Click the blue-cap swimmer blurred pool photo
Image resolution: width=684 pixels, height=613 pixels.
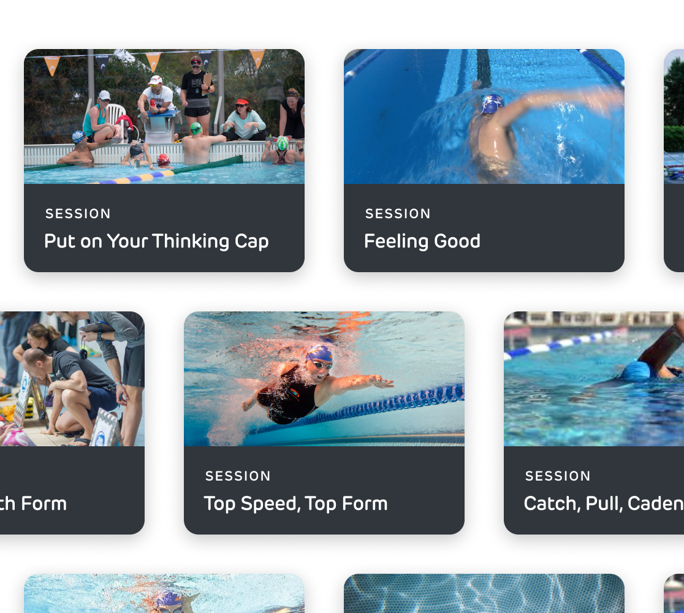pos(594,379)
